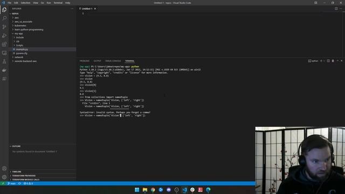345x194 pixels.
Task: Open errors and warnings count in status bar
Action: tap(28, 183)
